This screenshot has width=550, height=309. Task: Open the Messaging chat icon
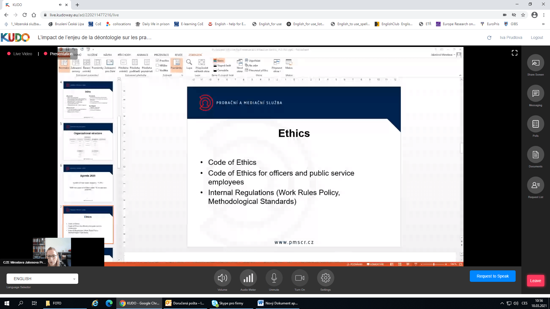(535, 94)
